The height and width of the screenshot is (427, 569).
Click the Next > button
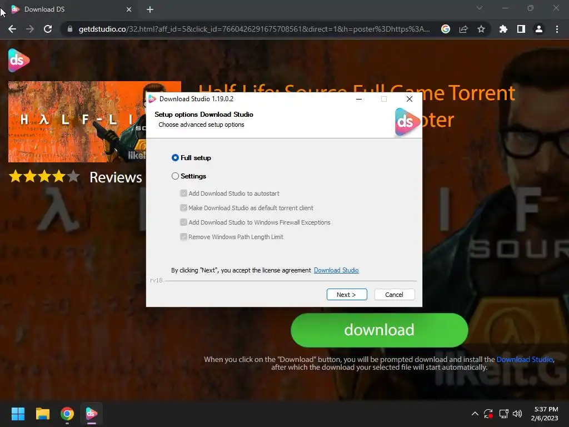pyautogui.click(x=347, y=295)
